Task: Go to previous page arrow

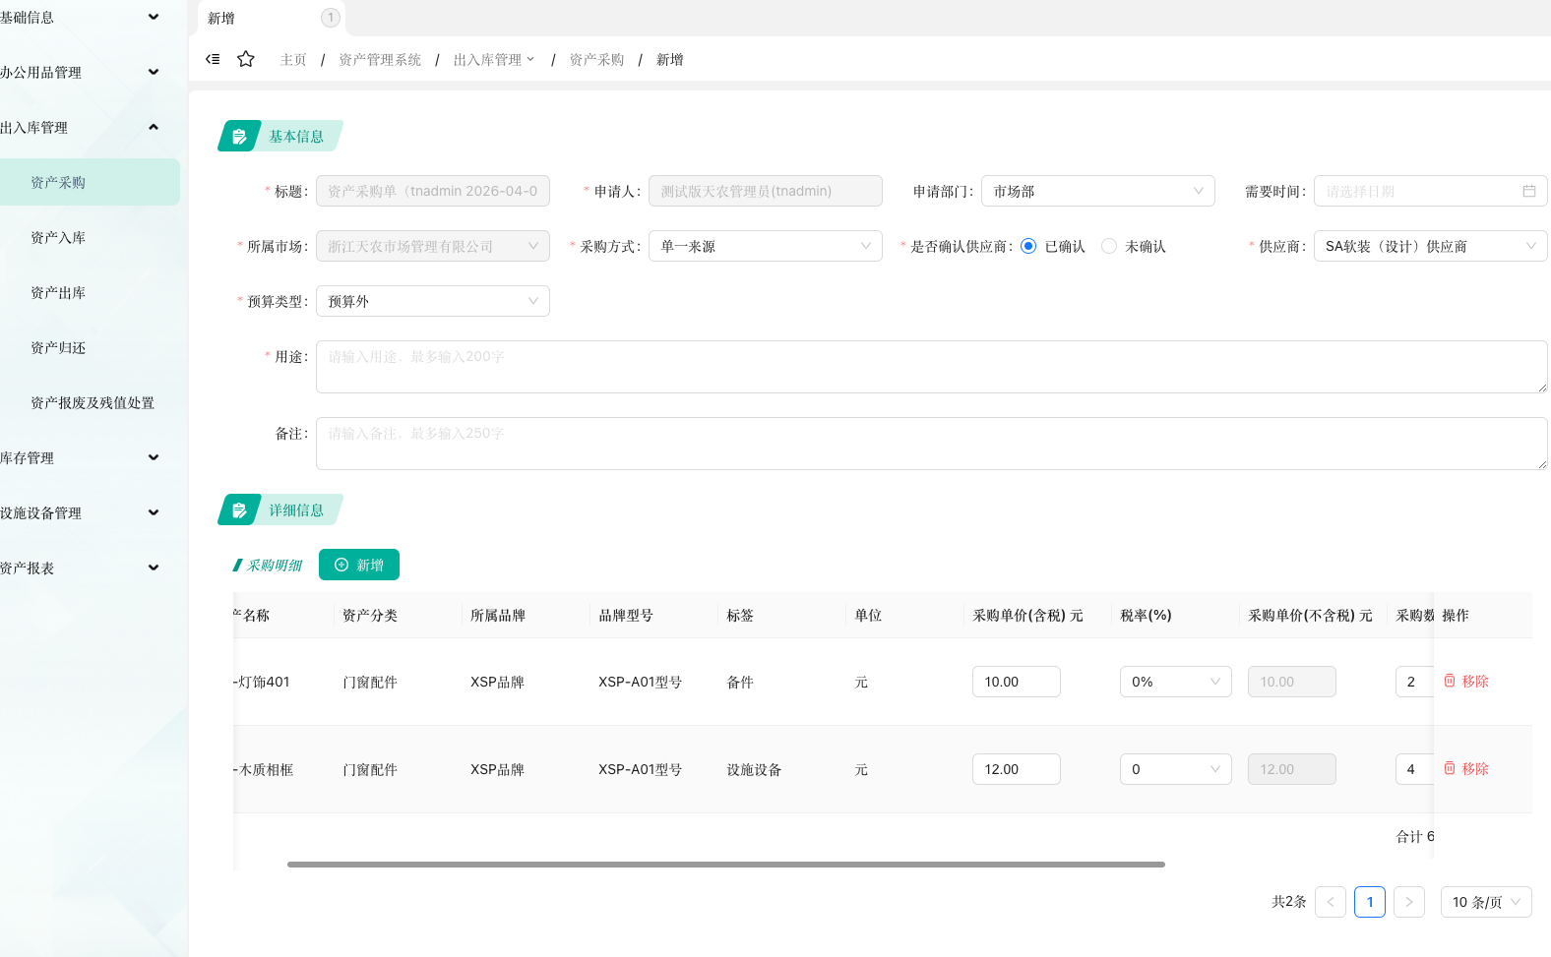Action: 1330,902
